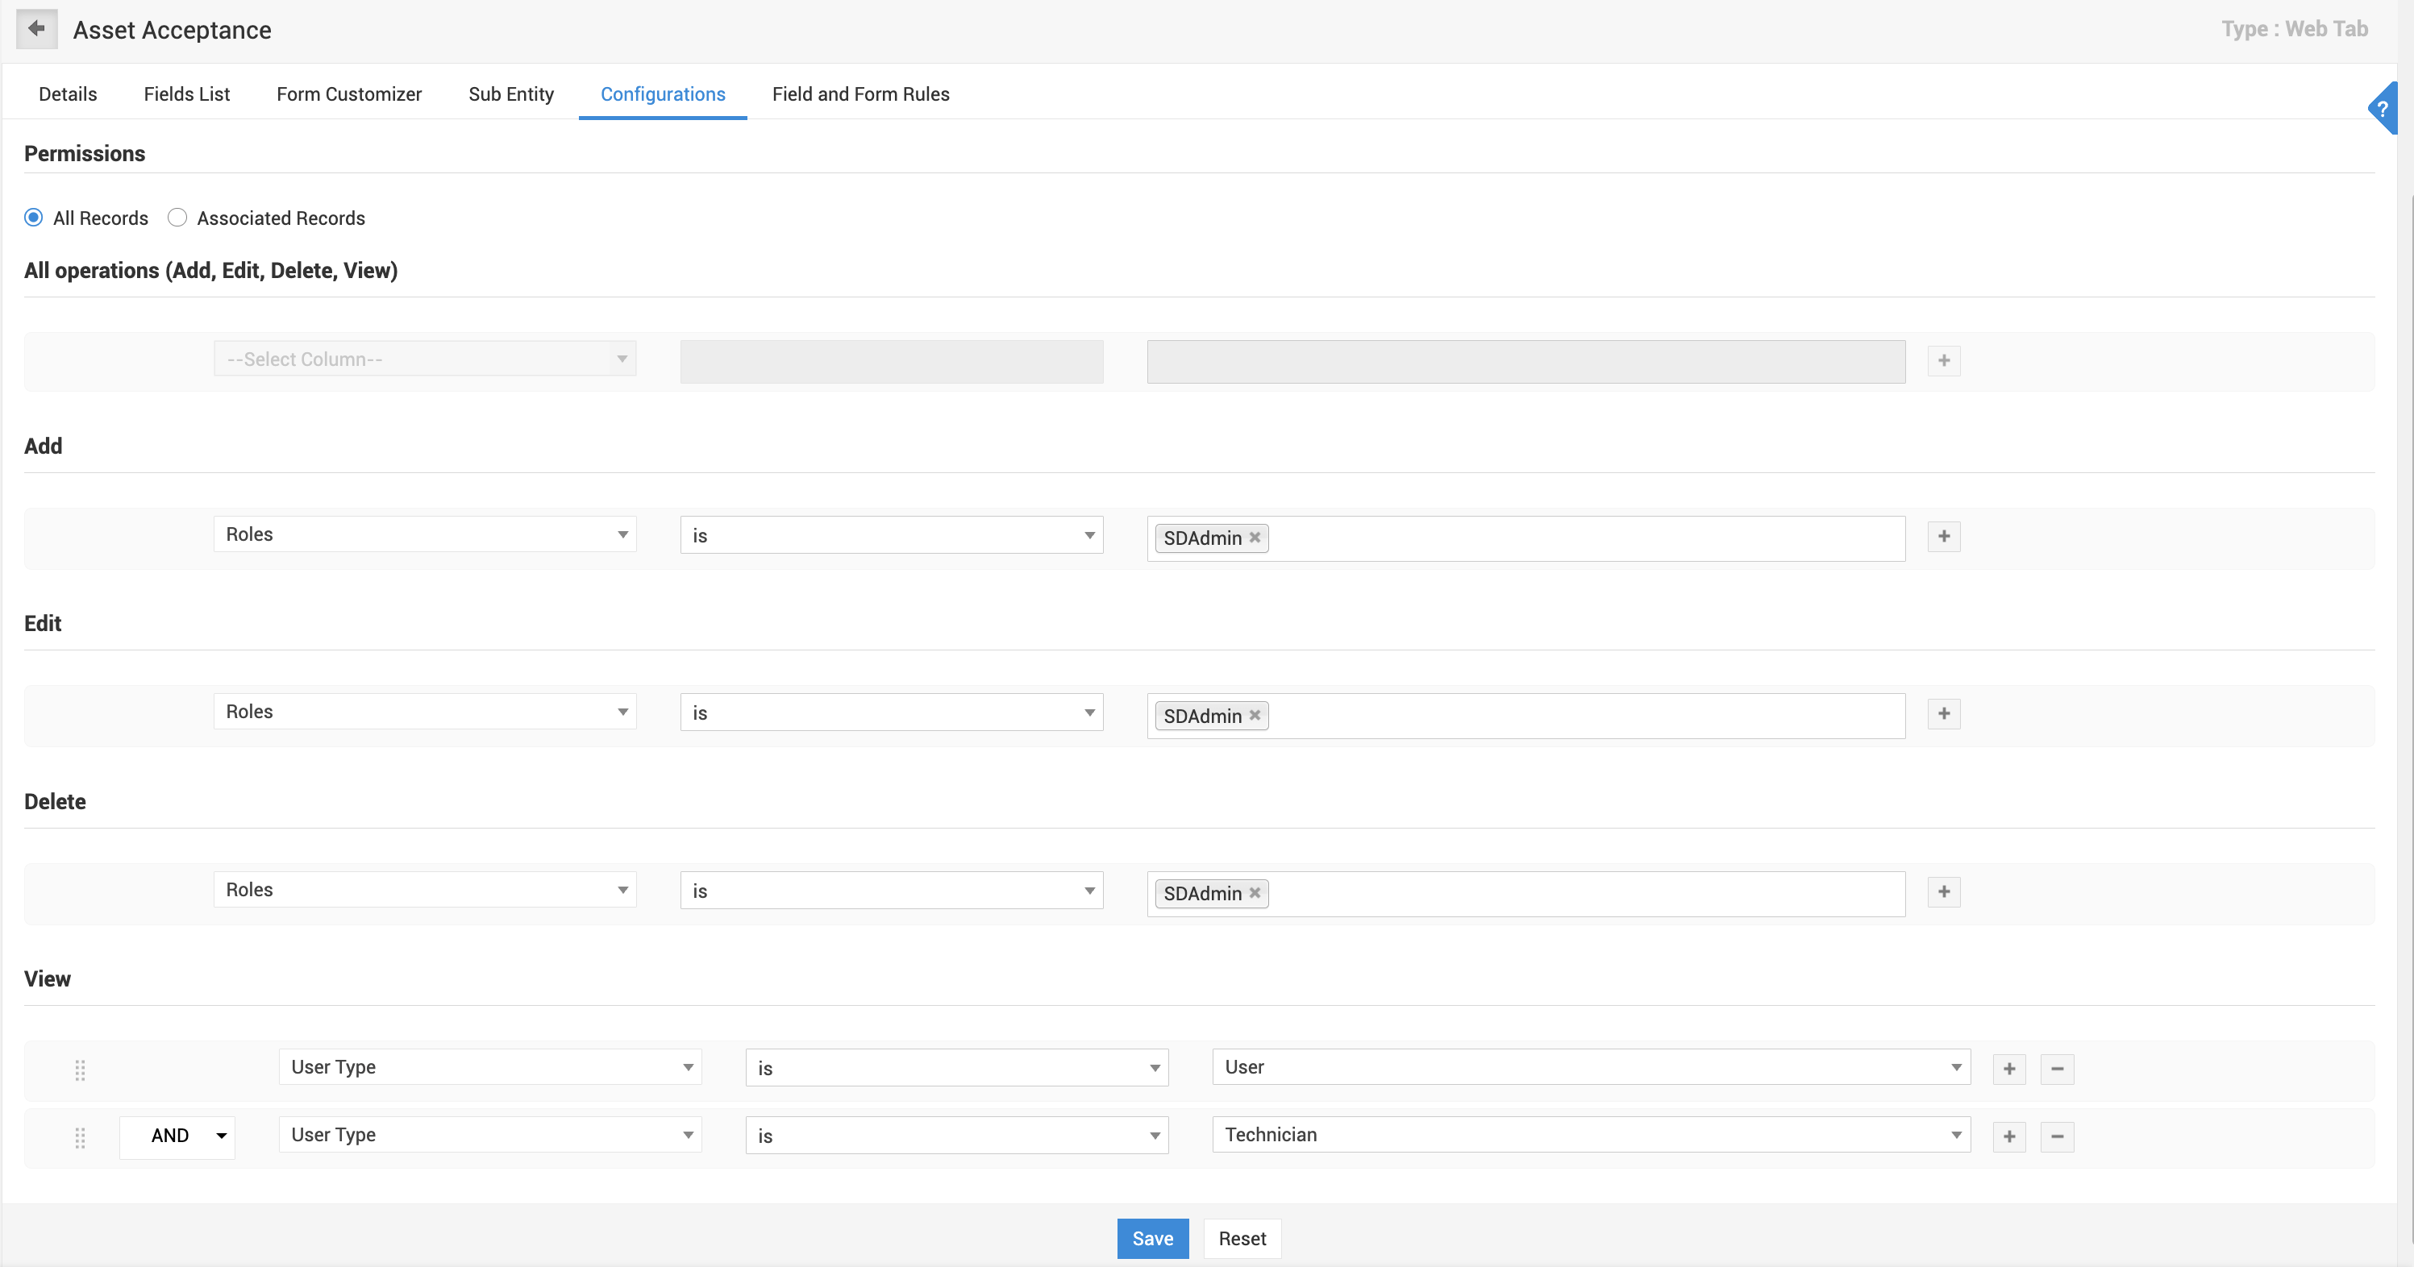Select the All Records radio button
Screen dimensions: 2414x1267
point(34,218)
